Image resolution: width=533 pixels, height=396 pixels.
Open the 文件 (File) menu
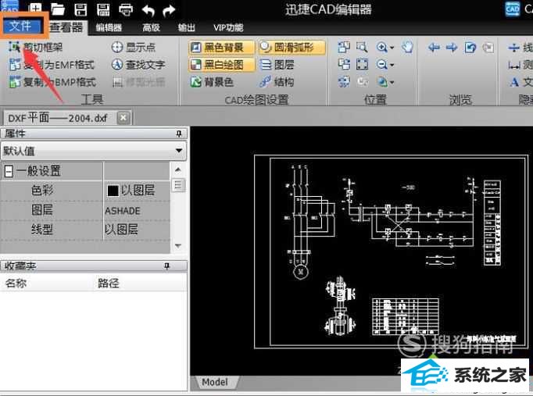22,26
